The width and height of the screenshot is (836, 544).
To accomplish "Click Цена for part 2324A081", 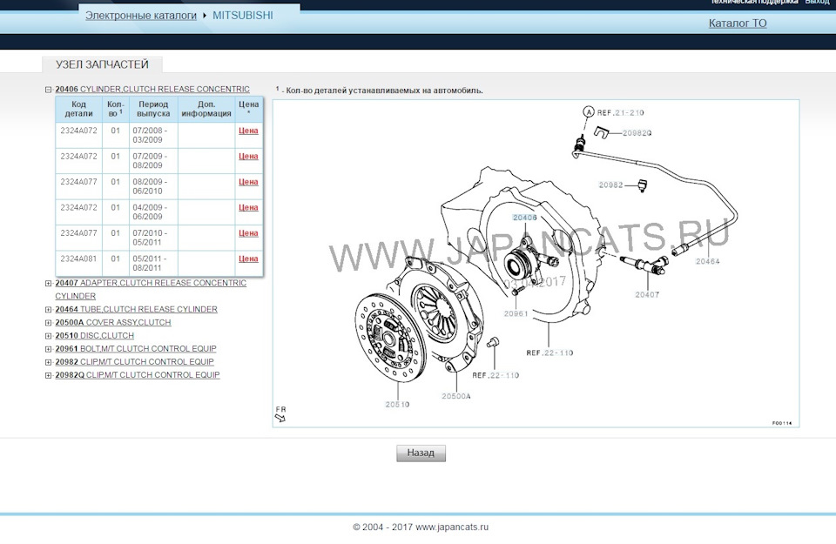I will 248,259.
